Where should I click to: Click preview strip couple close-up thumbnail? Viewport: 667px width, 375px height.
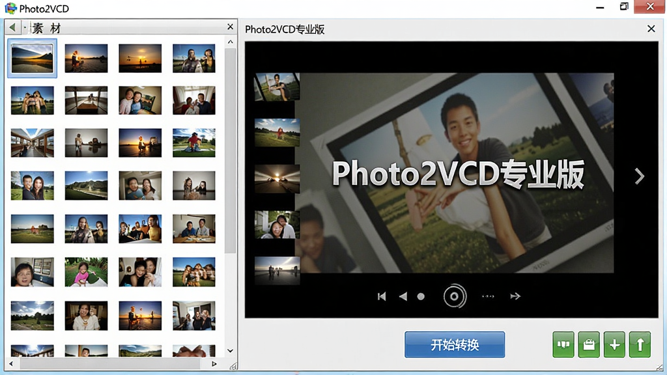(277, 225)
